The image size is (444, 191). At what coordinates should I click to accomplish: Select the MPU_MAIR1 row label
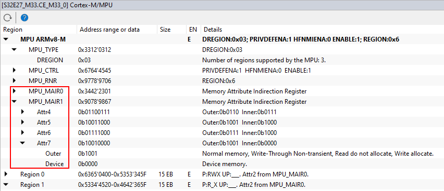coord(45,102)
